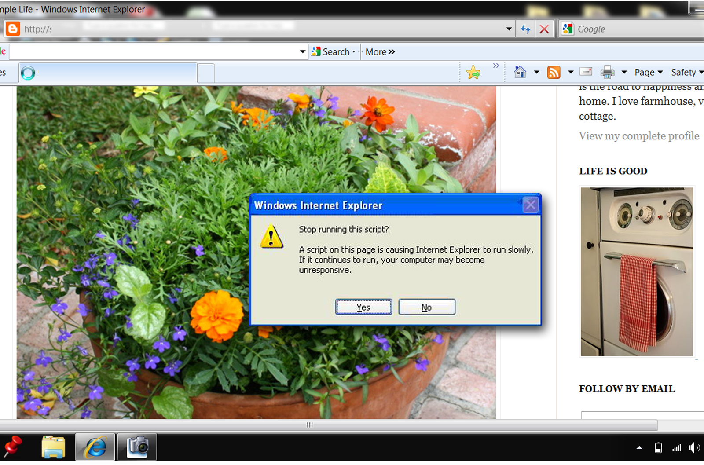Expand the command bar overflow chevron

click(496, 66)
